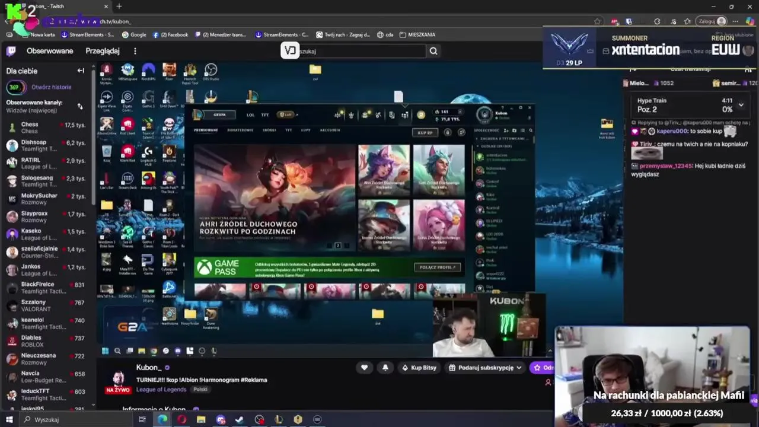This screenshot has width=759, height=427.
Task: Open a new browser tab with plus
Action: pyautogui.click(x=119, y=7)
